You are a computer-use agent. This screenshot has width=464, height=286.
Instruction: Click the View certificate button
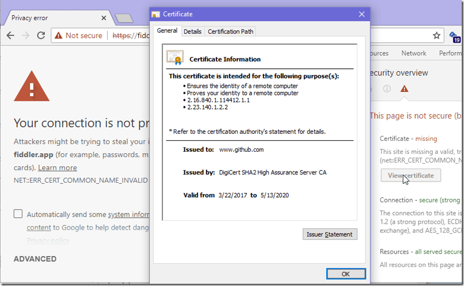coord(410,175)
